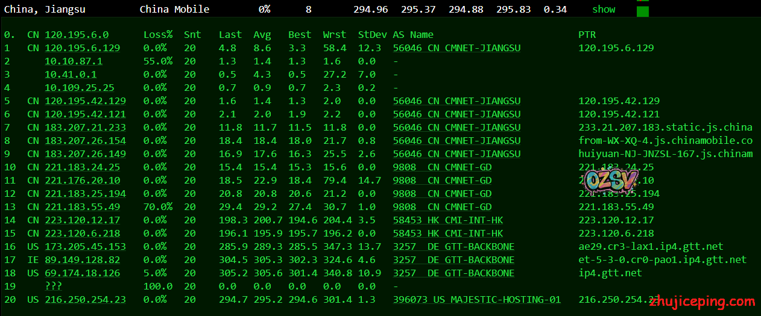Open the 89.149.128.82 IP link
Viewport: 761px width, 316px height.
[82, 260]
